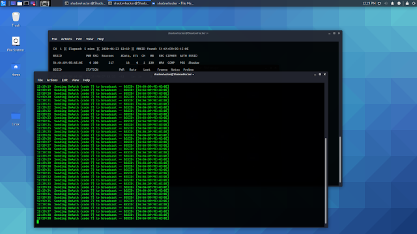
Task: Open the notifications bell icon
Action: tap(392, 3)
